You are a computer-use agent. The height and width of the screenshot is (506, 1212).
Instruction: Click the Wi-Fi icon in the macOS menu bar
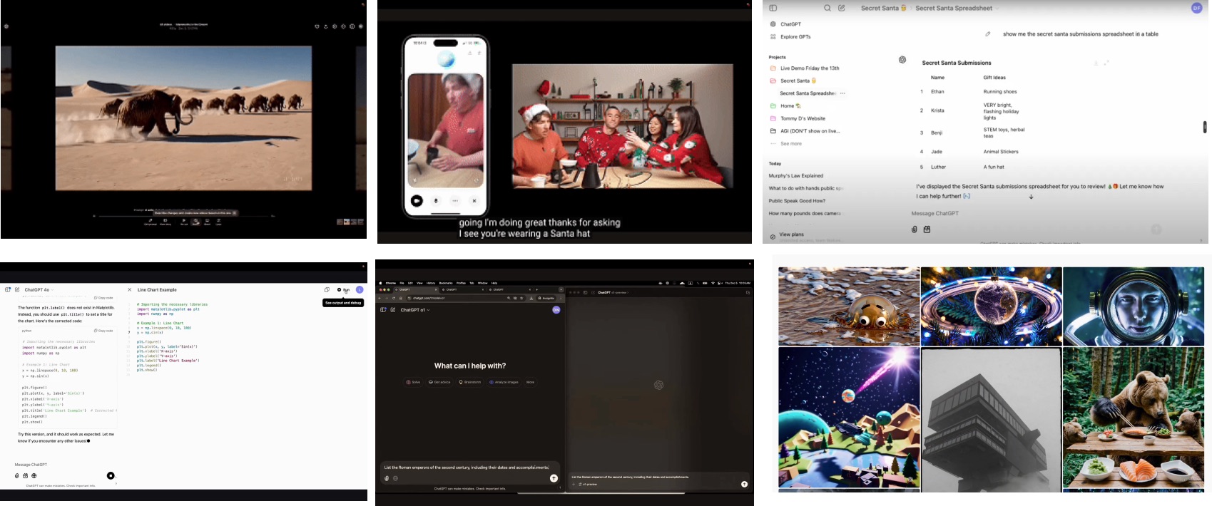tap(713, 283)
